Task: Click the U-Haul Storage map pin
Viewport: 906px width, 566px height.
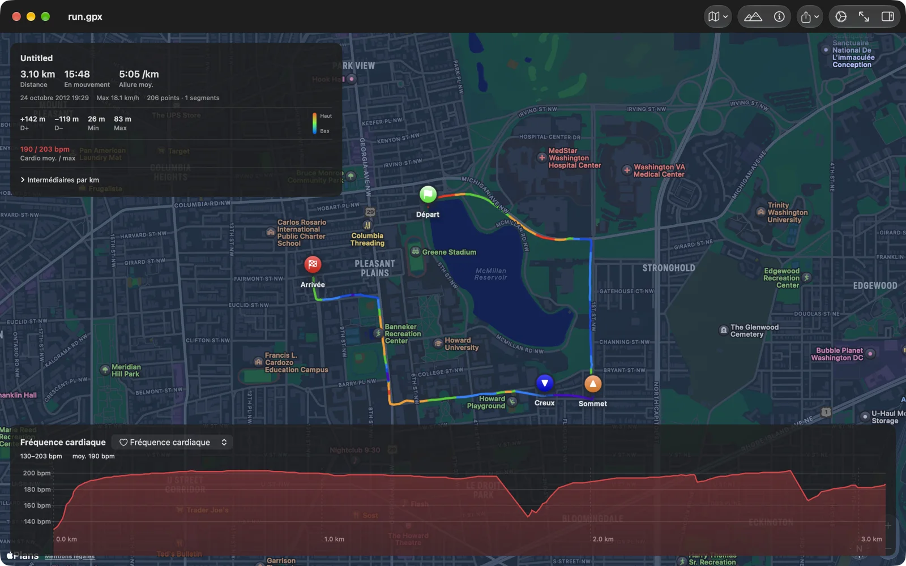Action: click(865, 417)
